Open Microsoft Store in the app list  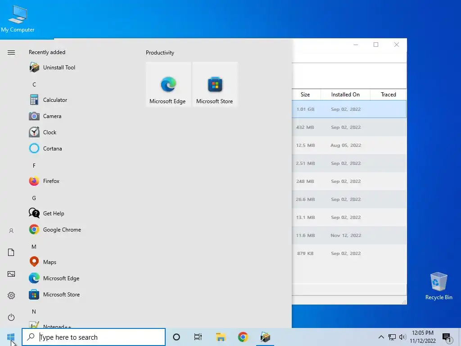(x=54, y=294)
